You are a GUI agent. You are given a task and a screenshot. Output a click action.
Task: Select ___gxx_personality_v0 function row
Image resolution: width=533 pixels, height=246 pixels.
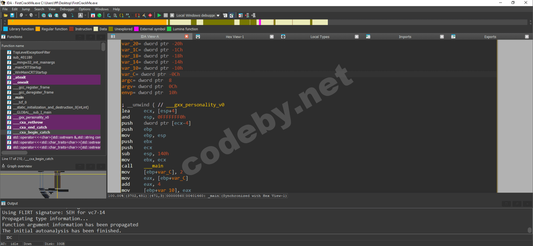tap(53, 118)
